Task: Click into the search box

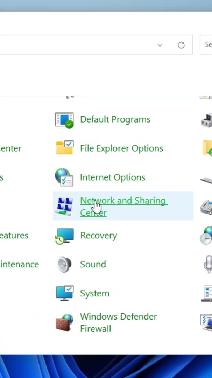Action: click(x=206, y=44)
